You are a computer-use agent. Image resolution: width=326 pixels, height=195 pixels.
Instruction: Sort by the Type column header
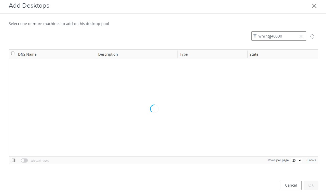click(184, 54)
